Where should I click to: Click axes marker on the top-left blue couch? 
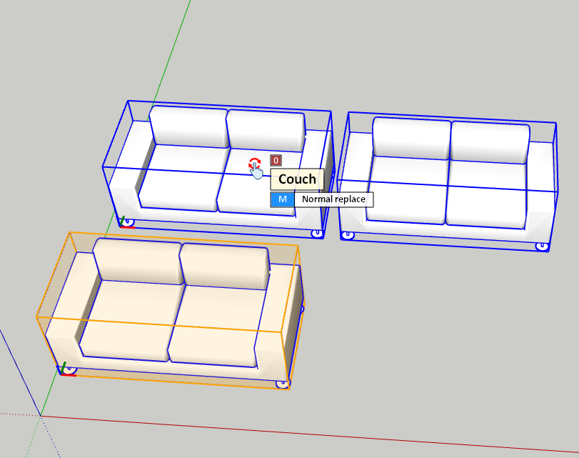[126, 222]
